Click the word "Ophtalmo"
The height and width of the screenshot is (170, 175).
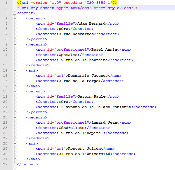point(68,55)
